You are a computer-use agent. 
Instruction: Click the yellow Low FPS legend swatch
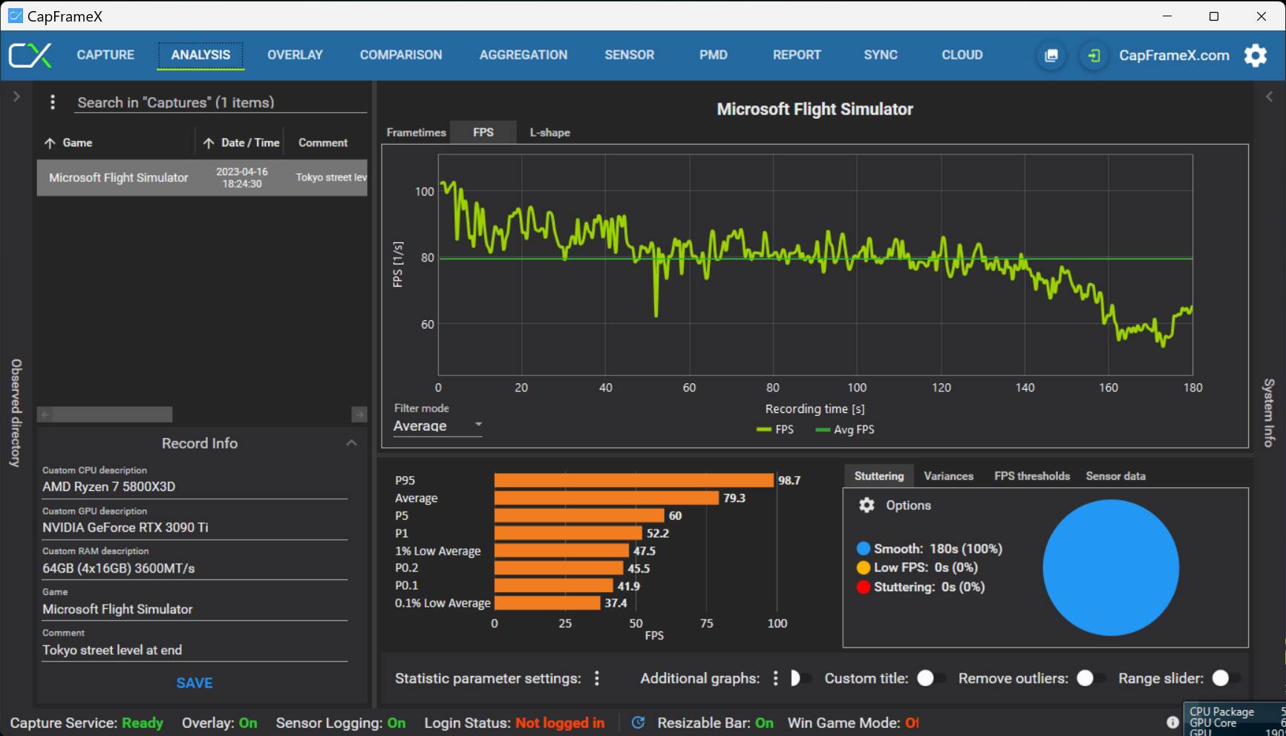863,567
